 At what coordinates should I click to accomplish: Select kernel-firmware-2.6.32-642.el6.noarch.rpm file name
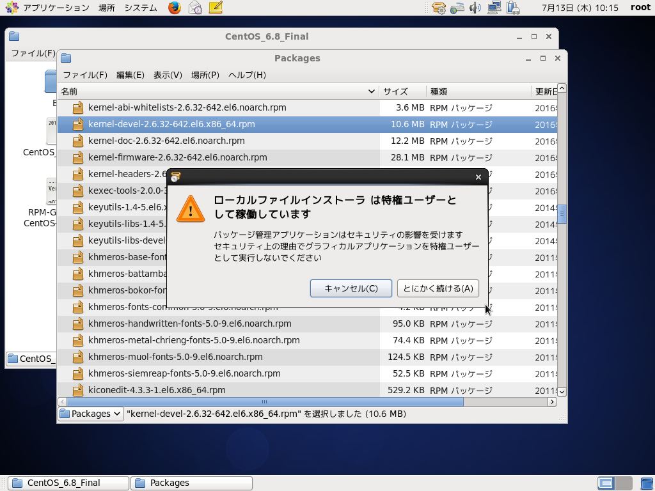[178, 157]
